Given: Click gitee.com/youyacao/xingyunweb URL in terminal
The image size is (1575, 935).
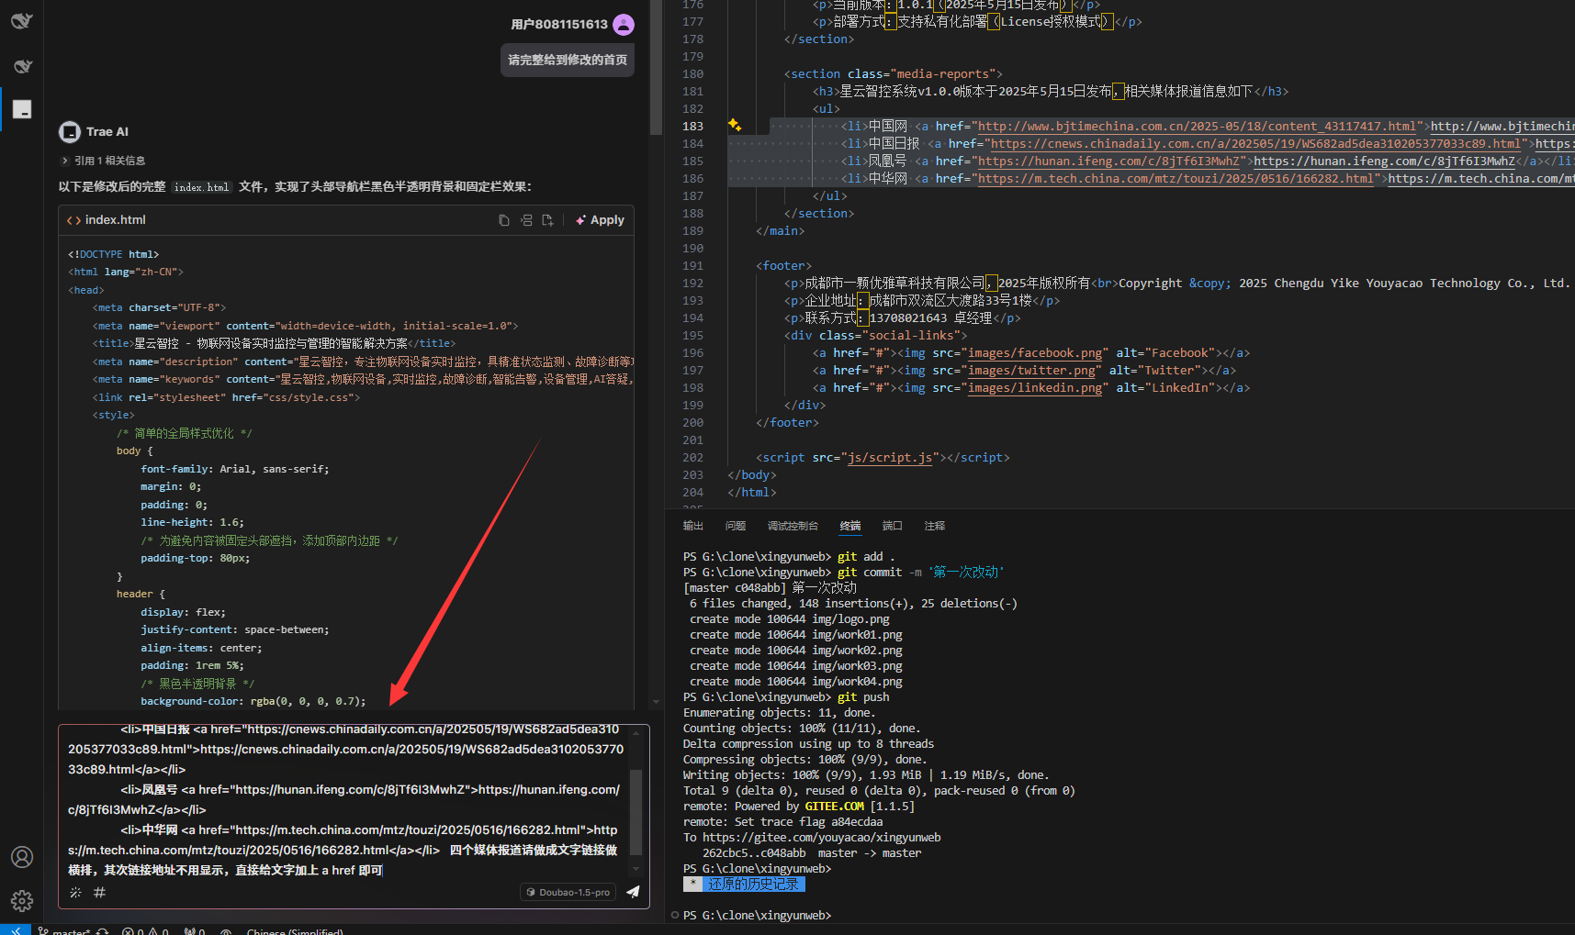Looking at the screenshot, I should 822,838.
